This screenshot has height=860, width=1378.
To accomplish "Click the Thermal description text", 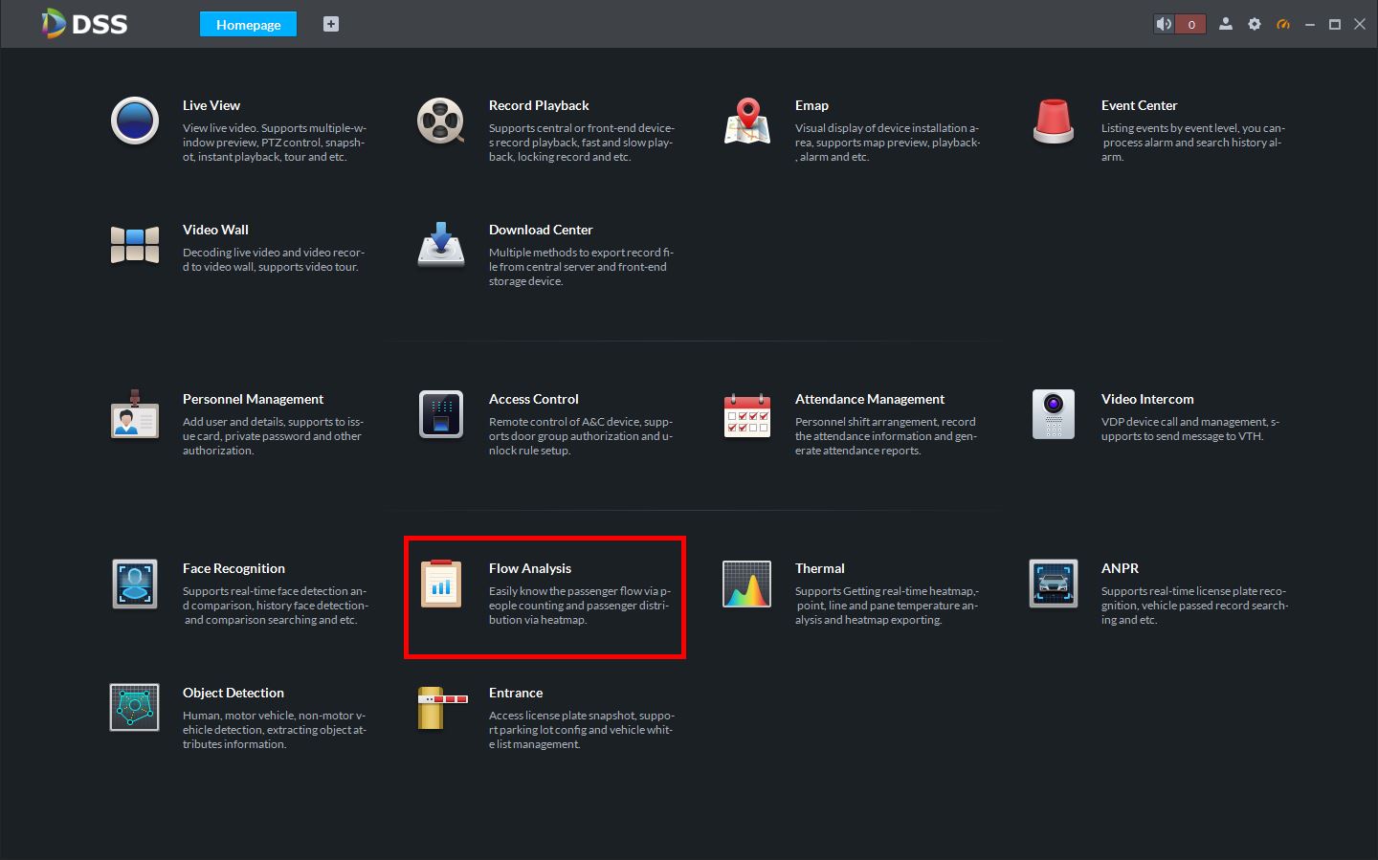I will (887, 606).
